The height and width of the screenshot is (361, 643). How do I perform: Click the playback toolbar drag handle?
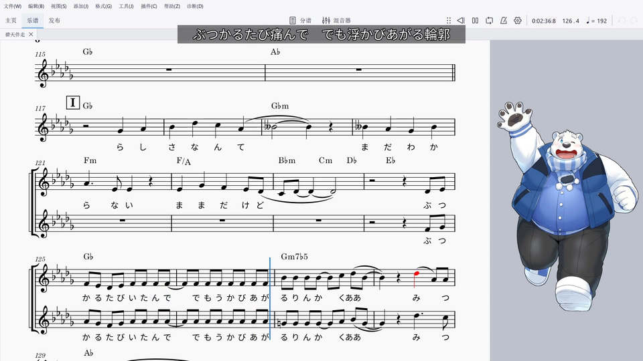point(449,21)
